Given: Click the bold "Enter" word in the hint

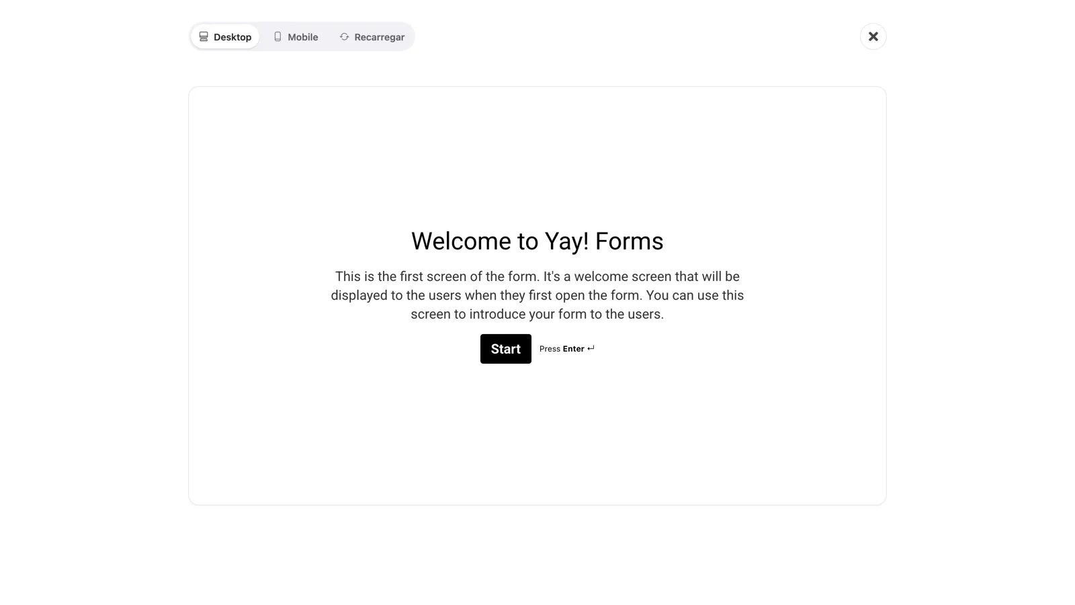Looking at the screenshot, I should pyautogui.click(x=573, y=349).
